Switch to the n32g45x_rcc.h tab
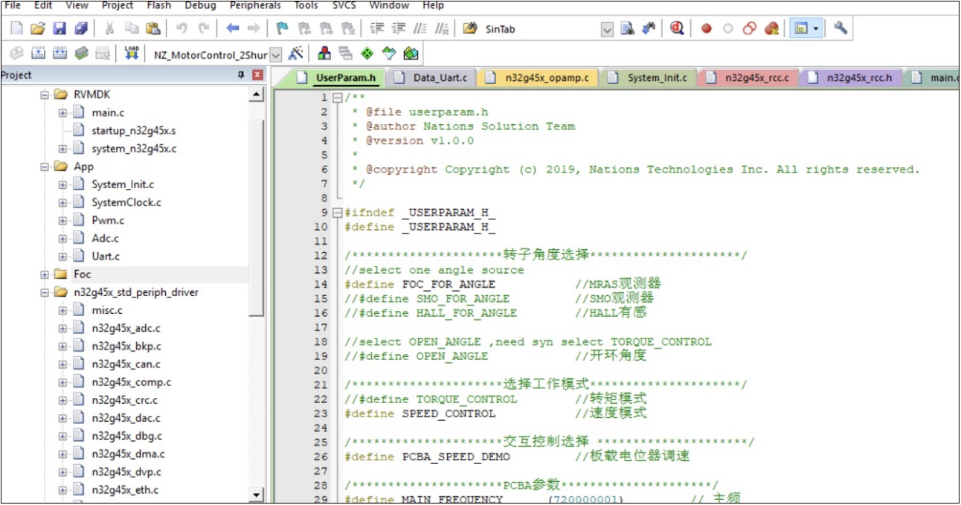The height and width of the screenshot is (505, 961). point(850,77)
